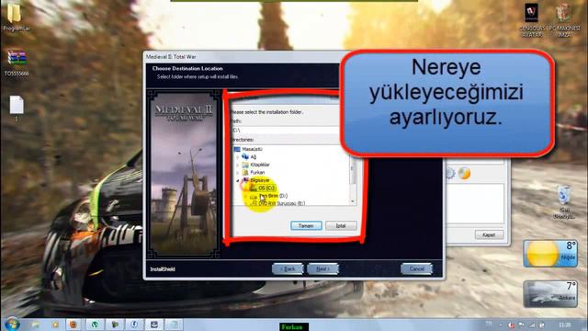Select Kitaplıklar in the directories tree
The width and height of the screenshot is (588, 331).
point(260,165)
